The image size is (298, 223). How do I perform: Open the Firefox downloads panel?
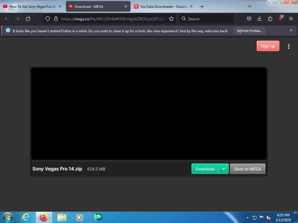[x=259, y=19]
